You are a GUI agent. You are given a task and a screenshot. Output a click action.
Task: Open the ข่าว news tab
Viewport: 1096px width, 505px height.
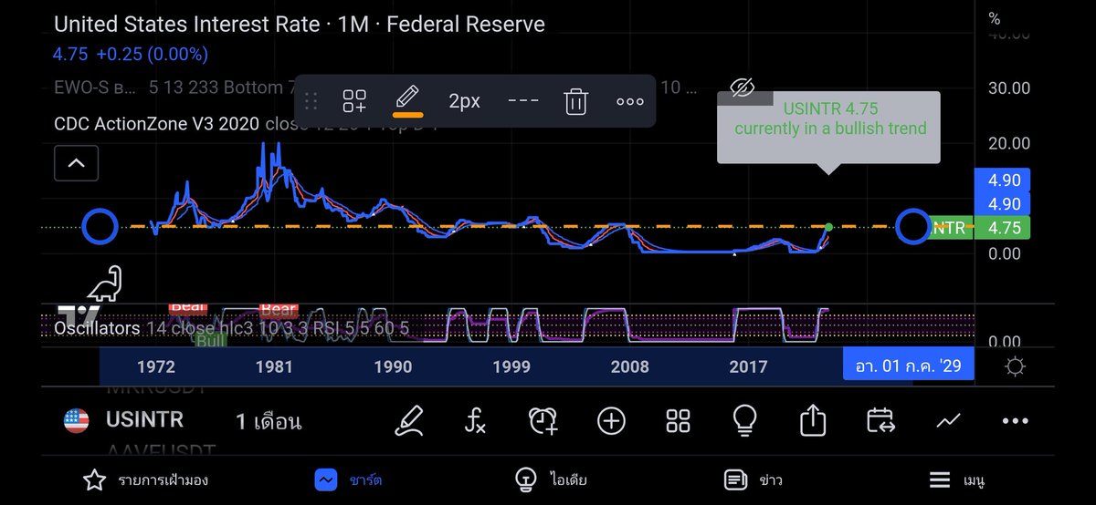(753, 479)
